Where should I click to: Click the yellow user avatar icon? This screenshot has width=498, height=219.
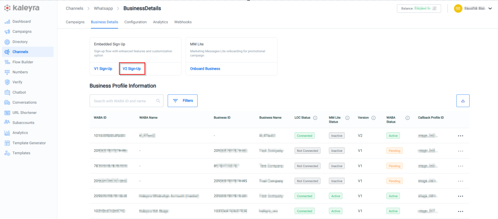(x=458, y=8)
